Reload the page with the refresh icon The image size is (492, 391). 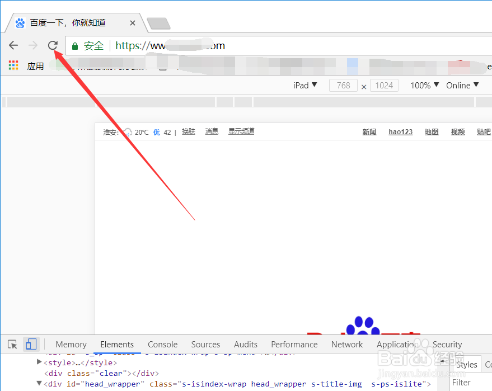[53, 45]
